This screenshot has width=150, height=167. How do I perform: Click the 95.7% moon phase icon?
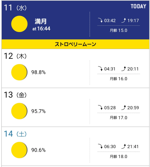point(19,111)
